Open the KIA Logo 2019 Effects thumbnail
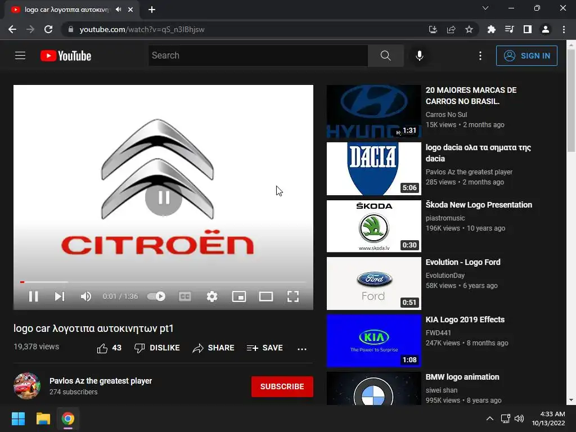Viewport: 576px width, 432px height. [373, 340]
